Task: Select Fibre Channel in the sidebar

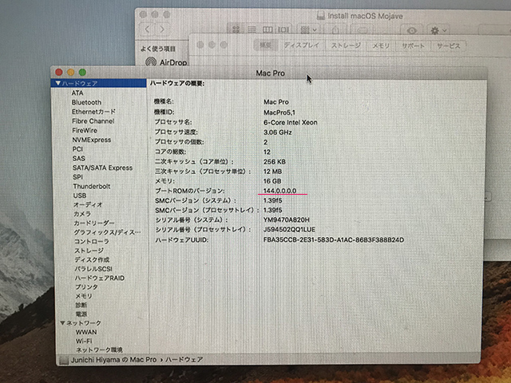Action: coord(93,121)
